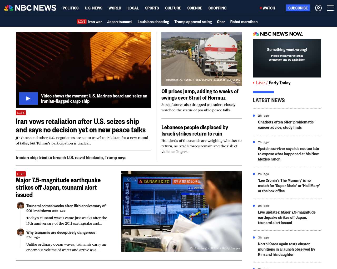Open the Politics section
The height and width of the screenshot is (269, 337).
(x=71, y=8)
